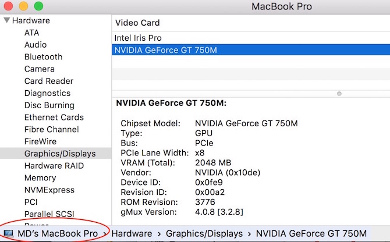The image size is (390, 242).
Task: Open Disc Burning details
Action: click(x=49, y=105)
